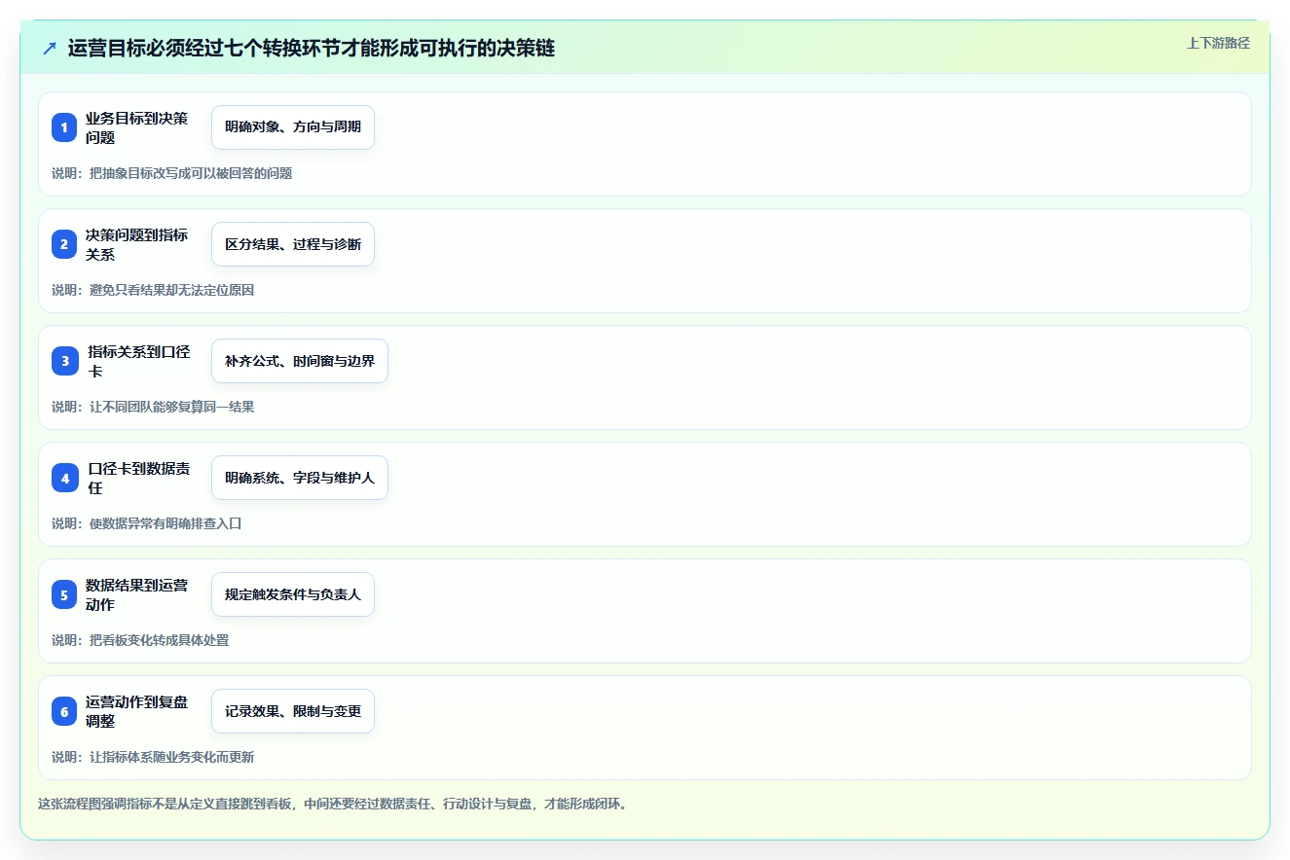Select the 业务目标到决策问题 step title

pos(137,127)
